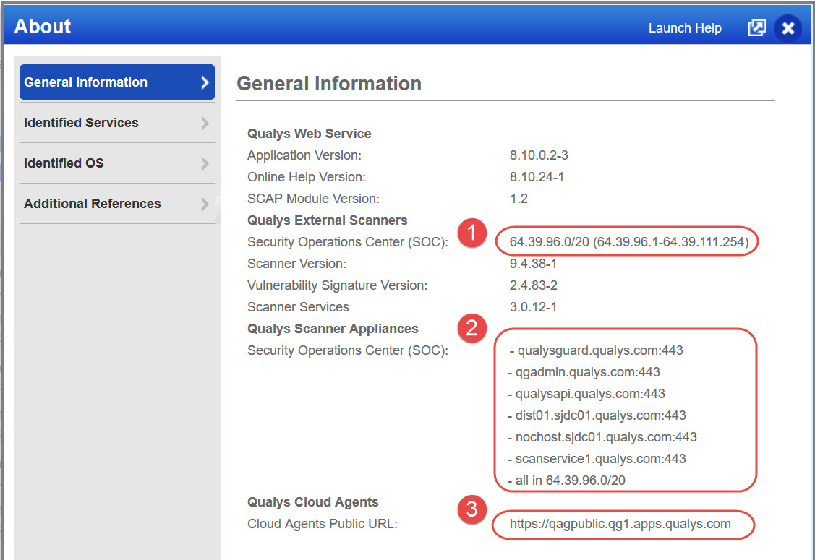Open Additional References
This screenshot has height=560, width=815.
pyautogui.click(x=93, y=204)
